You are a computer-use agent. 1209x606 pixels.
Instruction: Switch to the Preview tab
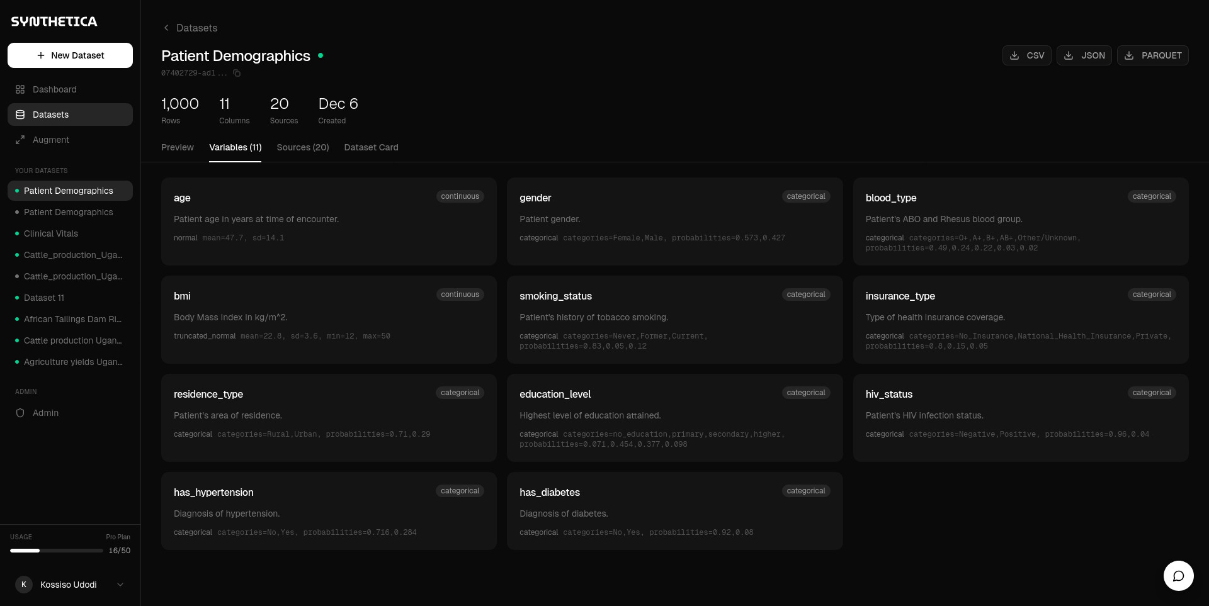(x=178, y=147)
